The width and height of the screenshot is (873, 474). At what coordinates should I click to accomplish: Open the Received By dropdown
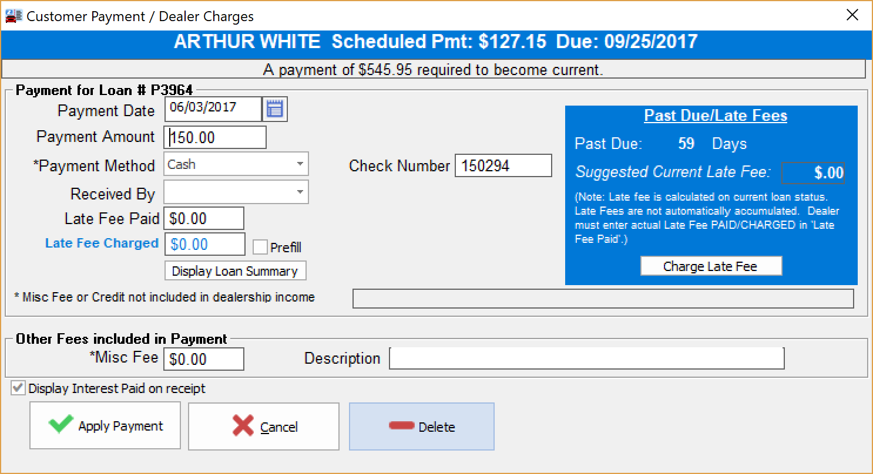300,192
